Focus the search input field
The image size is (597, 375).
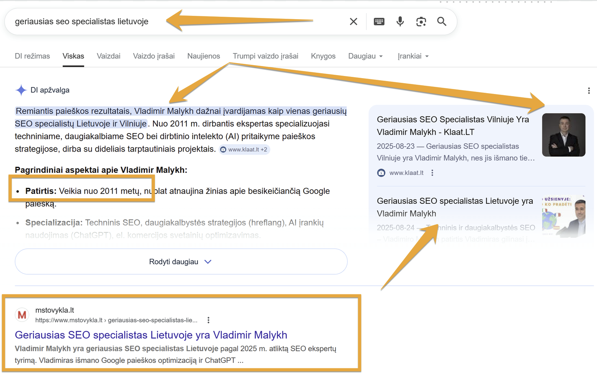tap(179, 22)
